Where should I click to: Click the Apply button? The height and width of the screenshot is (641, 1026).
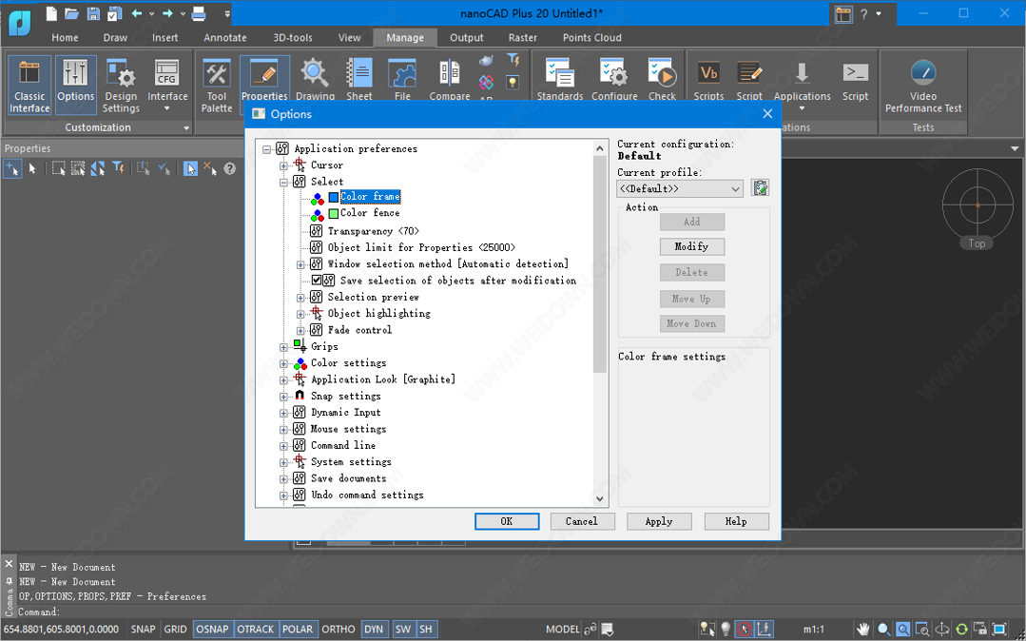tap(659, 521)
